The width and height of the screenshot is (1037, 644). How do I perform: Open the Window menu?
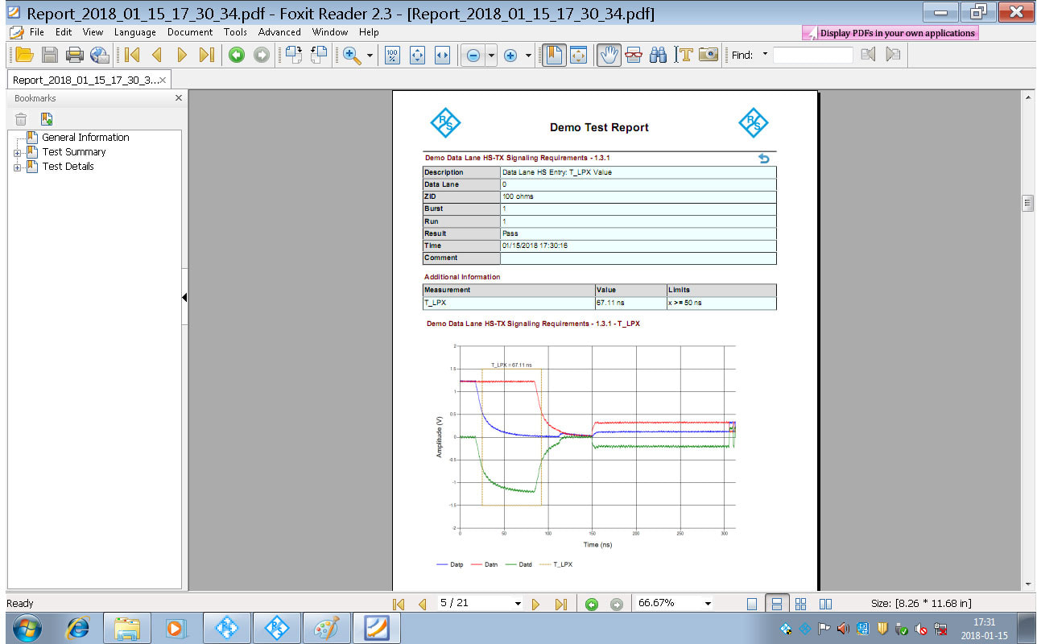tap(330, 32)
